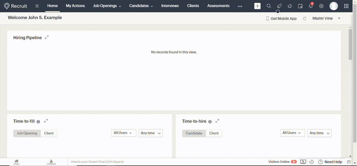
Task: Open announcements megaphone icon
Action: point(290,6)
